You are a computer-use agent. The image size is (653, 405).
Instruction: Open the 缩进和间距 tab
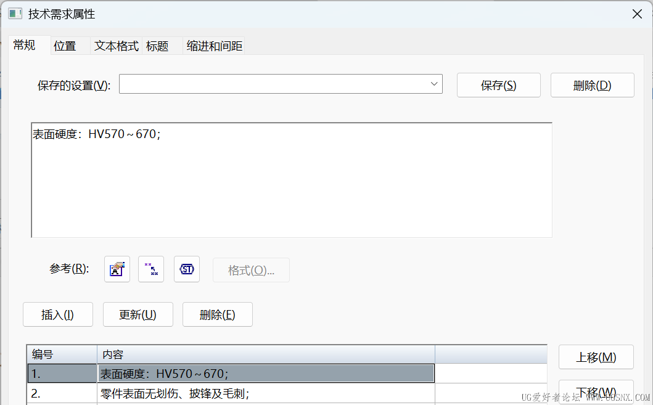[x=214, y=46]
